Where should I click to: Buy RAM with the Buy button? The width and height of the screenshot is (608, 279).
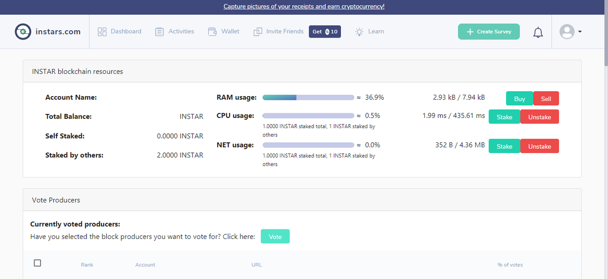coord(519,99)
